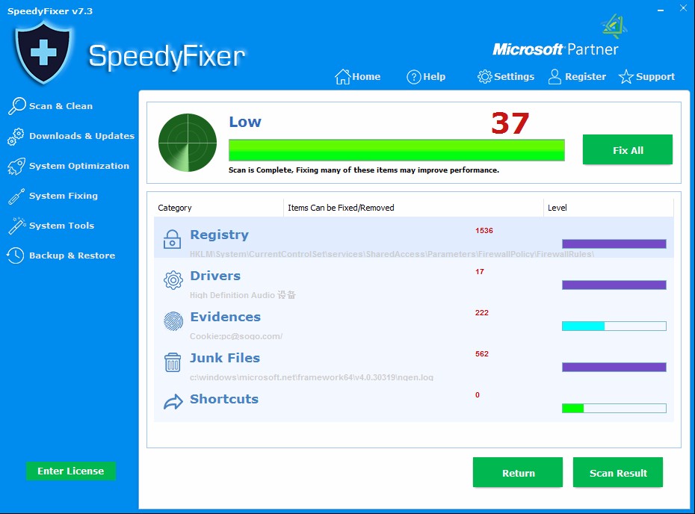Click the Low severity label
The image size is (695, 514).
click(x=245, y=122)
